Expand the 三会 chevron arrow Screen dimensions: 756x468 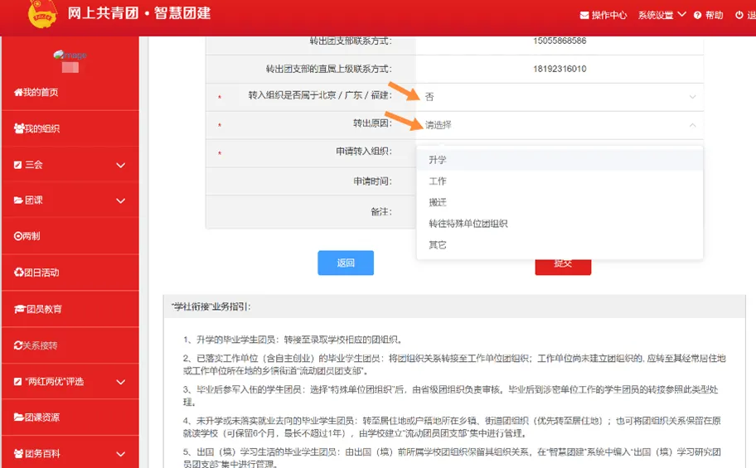(x=120, y=166)
